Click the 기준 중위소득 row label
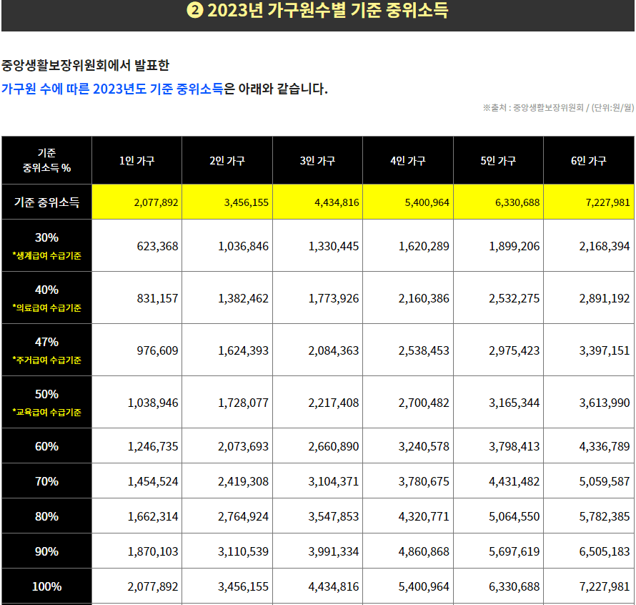Viewport: 636px width, 605px height. click(46, 202)
